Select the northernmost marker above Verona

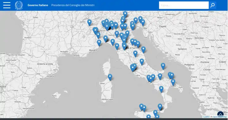pos(125,14)
